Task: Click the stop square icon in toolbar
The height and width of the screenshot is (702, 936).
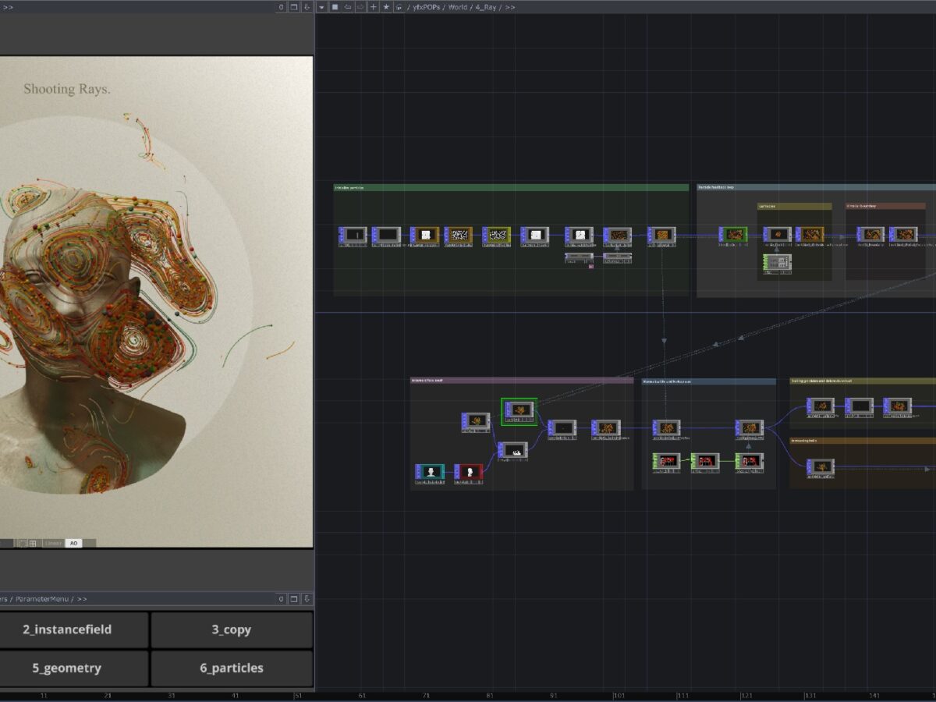Action: point(335,7)
